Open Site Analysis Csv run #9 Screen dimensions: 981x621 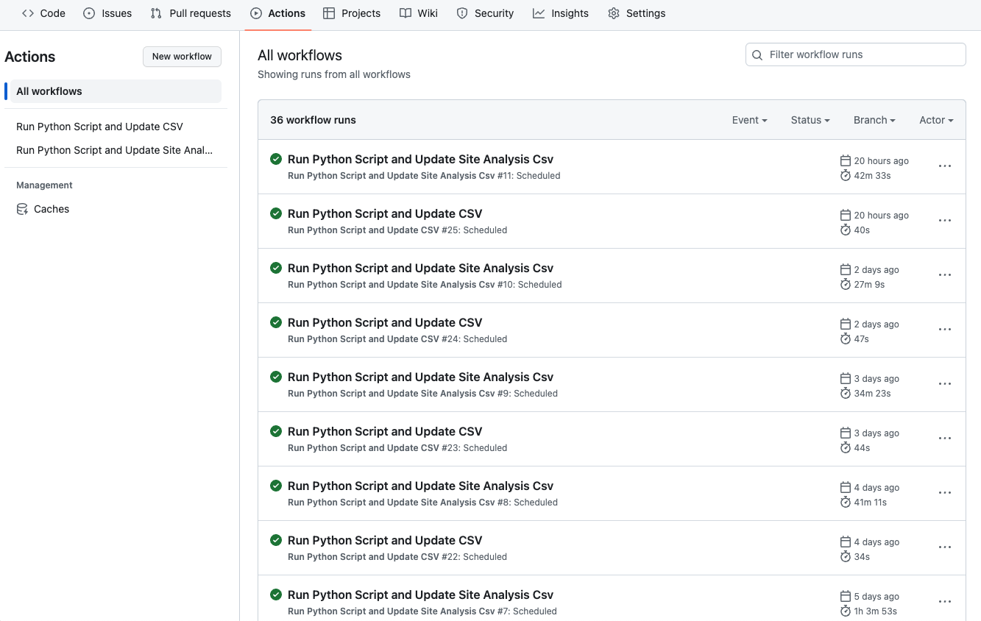pos(420,377)
